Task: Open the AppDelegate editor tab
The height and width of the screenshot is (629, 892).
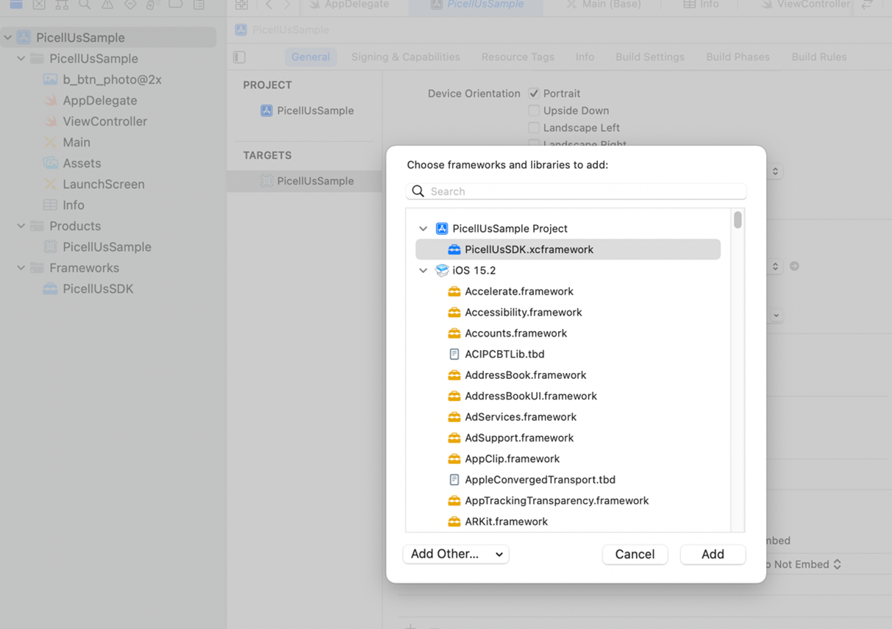Action: pyautogui.click(x=349, y=4)
